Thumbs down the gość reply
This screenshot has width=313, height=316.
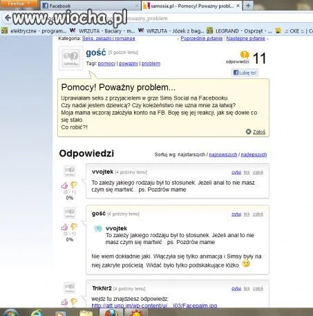point(74,227)
